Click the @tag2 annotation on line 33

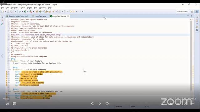(x=16, y=89)
